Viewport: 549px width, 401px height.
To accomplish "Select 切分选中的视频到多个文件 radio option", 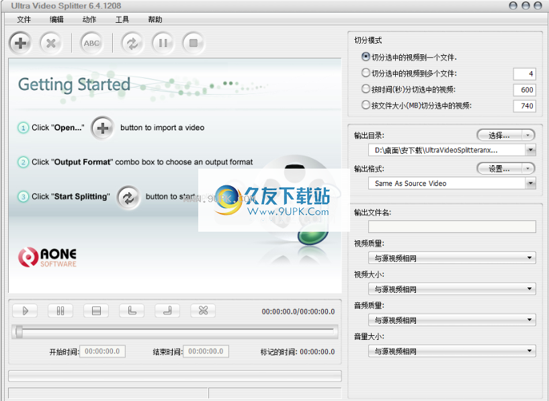I will 366,73.
